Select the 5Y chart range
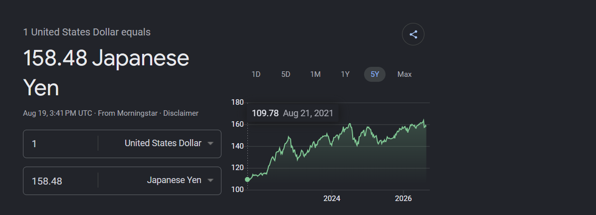 pyautogui.click(x=375, y=74)
